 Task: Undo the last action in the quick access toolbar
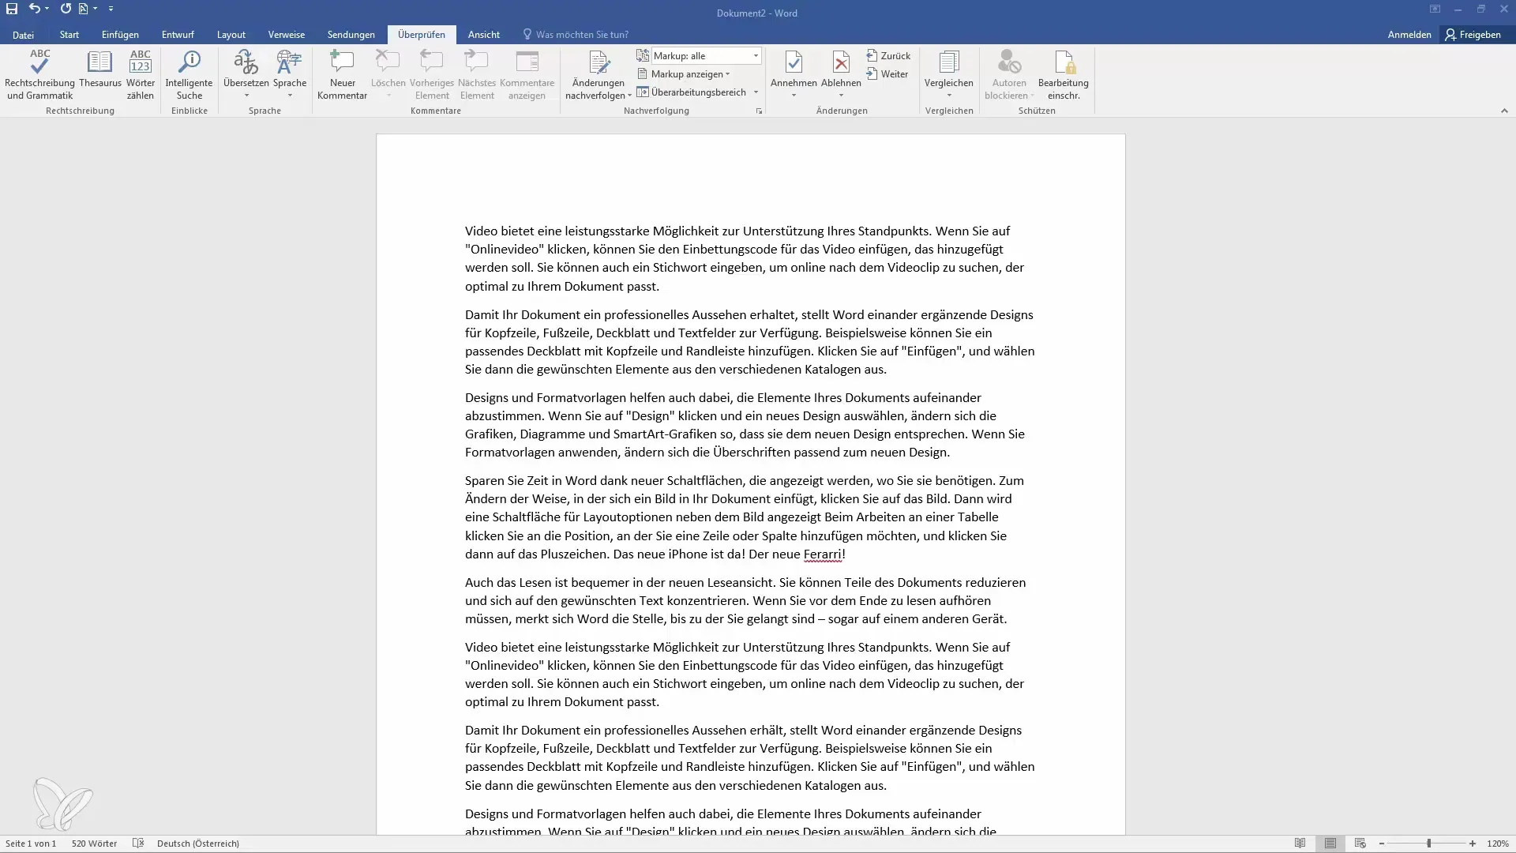pos(34,9)
